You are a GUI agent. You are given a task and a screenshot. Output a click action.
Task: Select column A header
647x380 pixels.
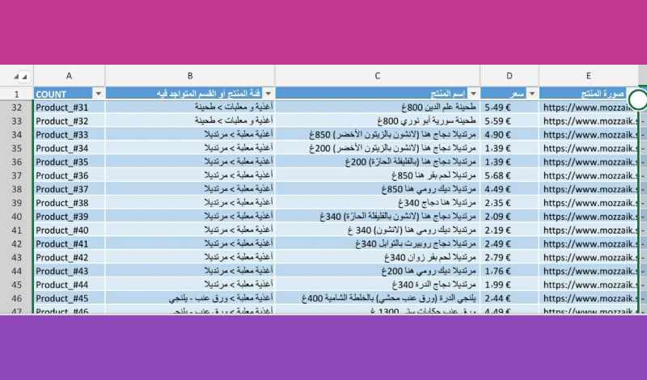[70, 76]
